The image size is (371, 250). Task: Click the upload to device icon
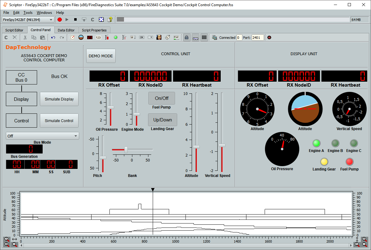click(x=84, y=19)
